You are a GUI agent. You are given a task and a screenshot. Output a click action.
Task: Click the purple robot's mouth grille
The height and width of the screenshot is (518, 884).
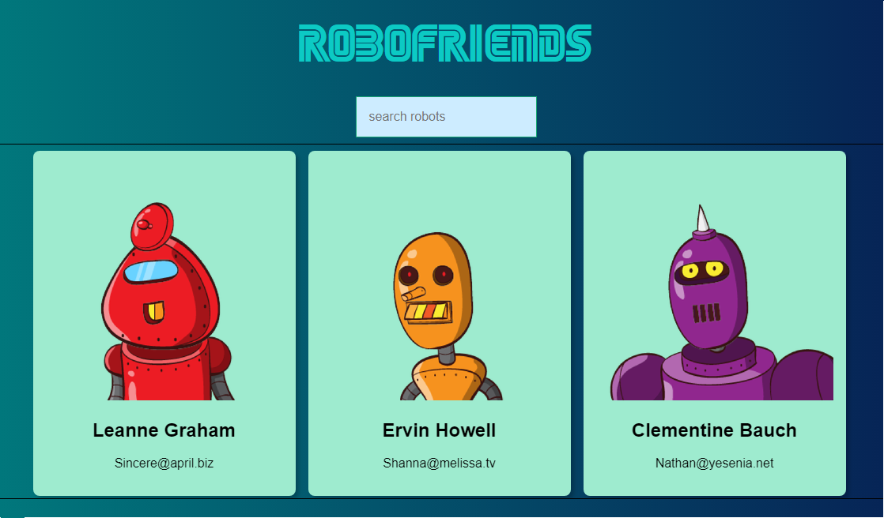[x=707, y=313]
